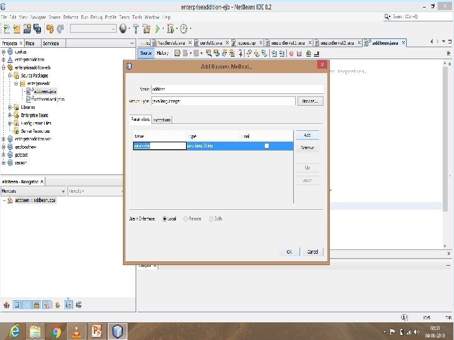Click the Remove parameter button

pos(307,148)
